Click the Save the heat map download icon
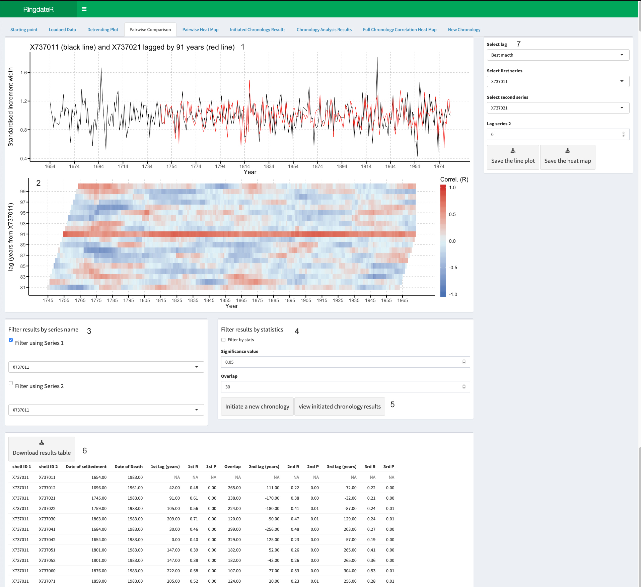 (568, 151)
